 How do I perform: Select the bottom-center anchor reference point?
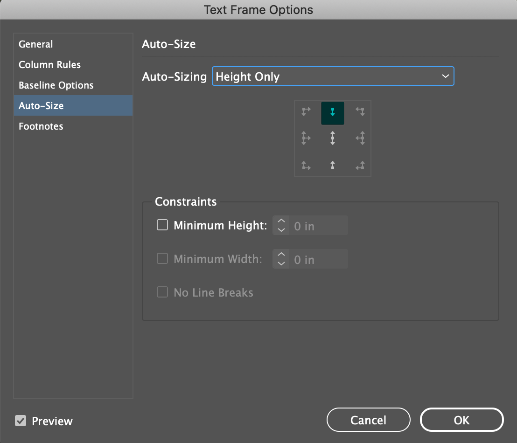(x=333, y=165)
